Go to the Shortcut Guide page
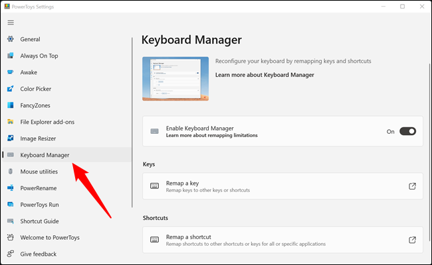Viewport: 432px width, 265px height. click(x=39, y=221)
